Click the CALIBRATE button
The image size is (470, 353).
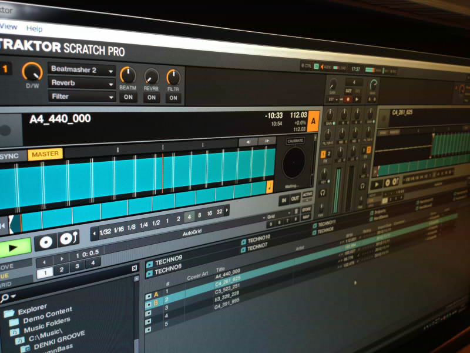[x=295, y=141]
